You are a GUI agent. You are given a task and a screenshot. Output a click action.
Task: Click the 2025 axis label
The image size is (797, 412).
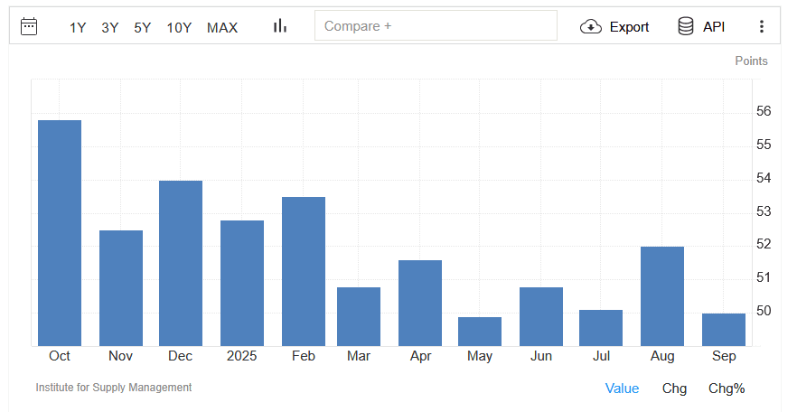point(241,356)
